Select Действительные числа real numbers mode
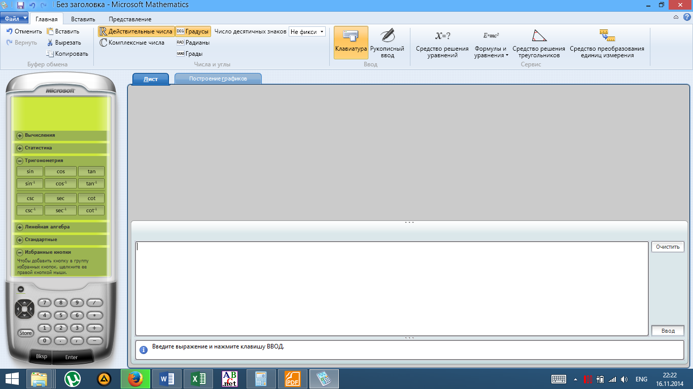This screenshot has height=389, width=693. (136, 31)
